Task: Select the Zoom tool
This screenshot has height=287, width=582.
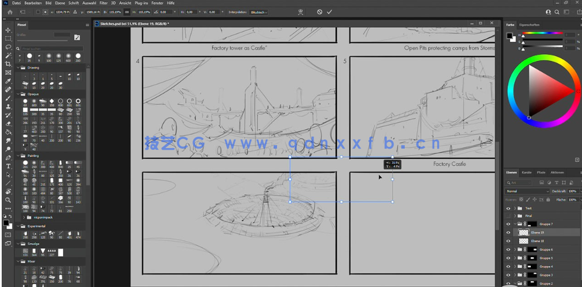Action: [x=8, y=200]
